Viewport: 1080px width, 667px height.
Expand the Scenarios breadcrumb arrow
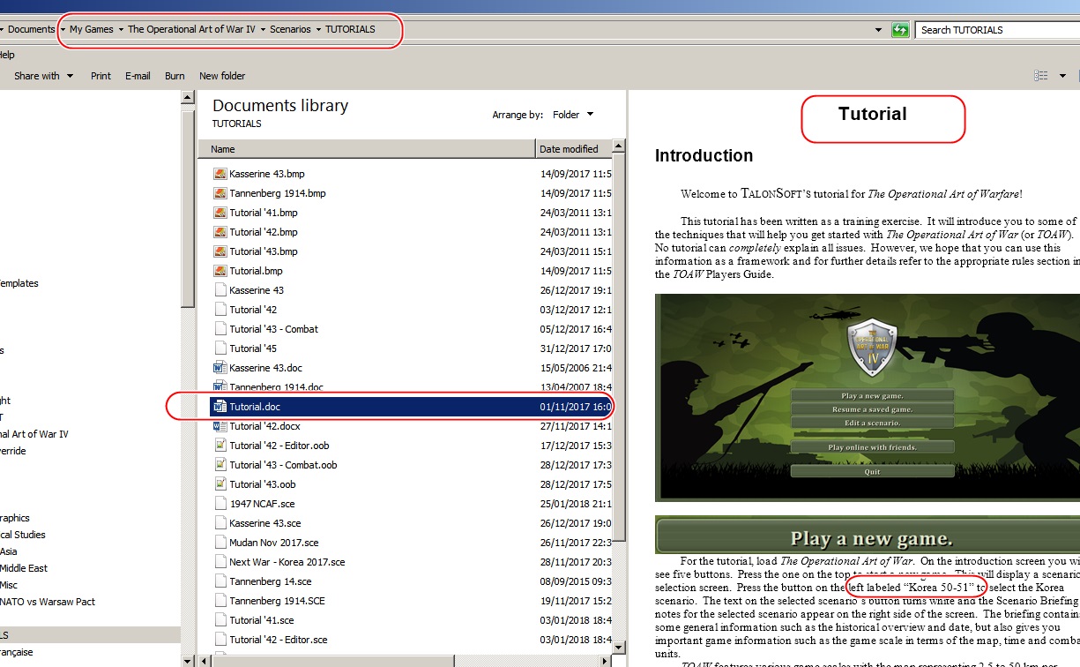click(x=318, y=30)
